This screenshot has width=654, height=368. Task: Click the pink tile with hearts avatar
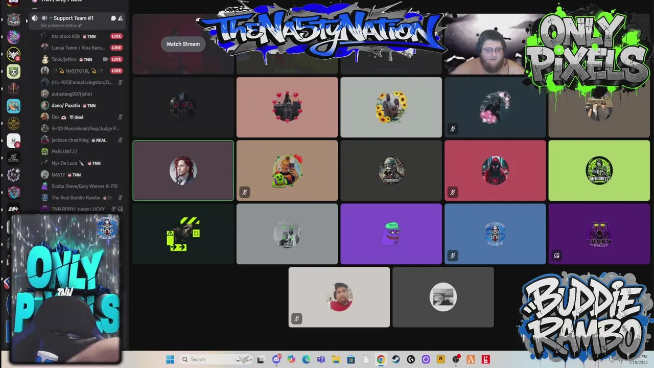click(x=287, y=107)
